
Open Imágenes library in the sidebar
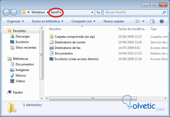pyautogui.click(x=22, y=70)
